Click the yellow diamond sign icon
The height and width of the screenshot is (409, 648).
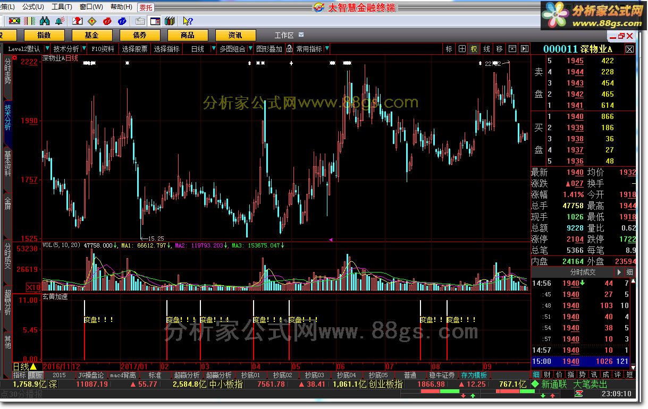92,21
